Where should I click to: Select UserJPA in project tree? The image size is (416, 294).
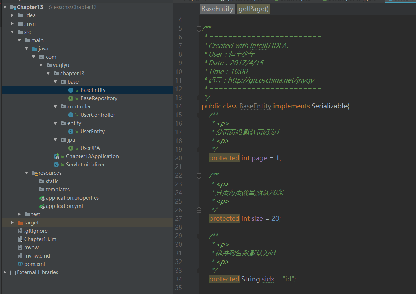(x=90, y=148)
